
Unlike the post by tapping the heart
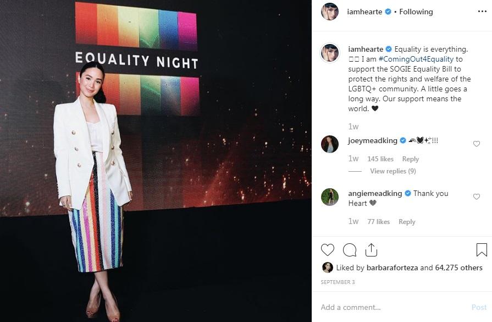coord(328,249)
